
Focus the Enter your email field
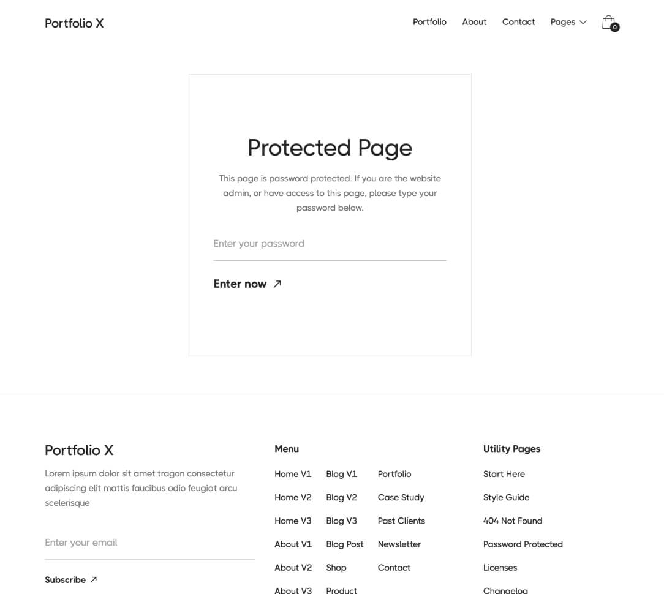tap(149, 543)
